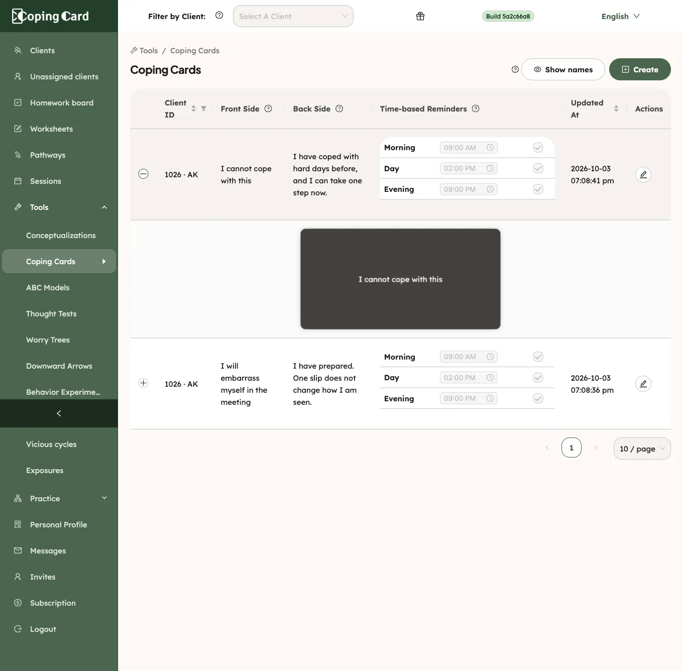Click the Client ID filter funnel icon
Screen dimensions: 683x671
203,108
